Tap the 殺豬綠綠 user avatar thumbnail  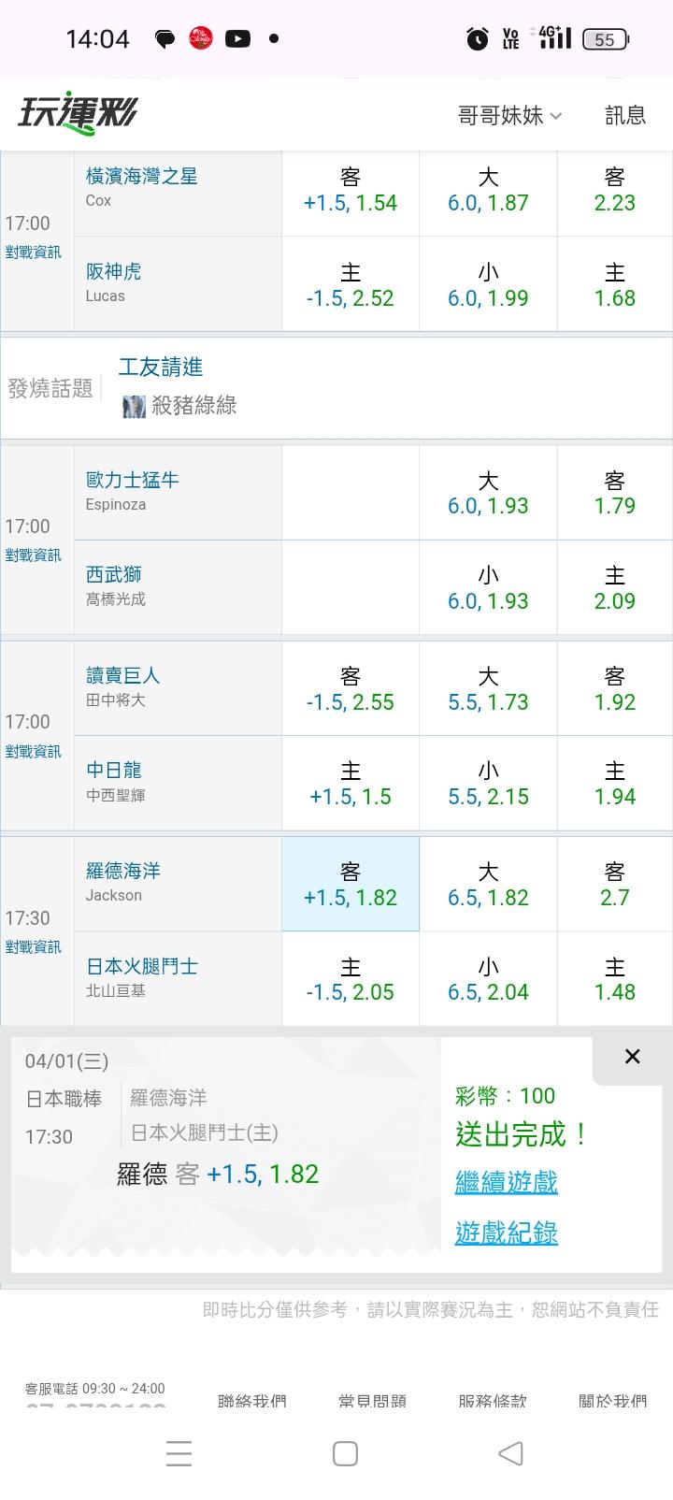click(x=134, y=406)
